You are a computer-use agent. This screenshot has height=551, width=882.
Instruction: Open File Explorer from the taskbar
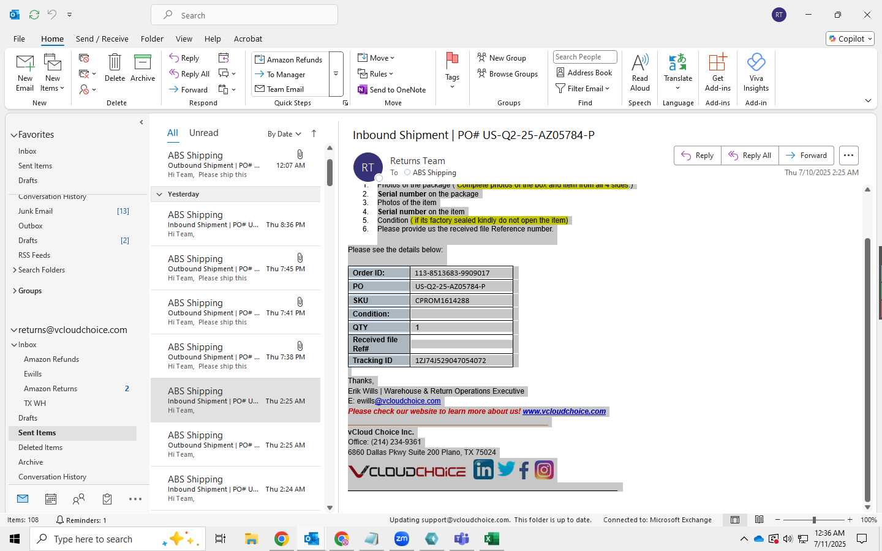coord(251,539)
